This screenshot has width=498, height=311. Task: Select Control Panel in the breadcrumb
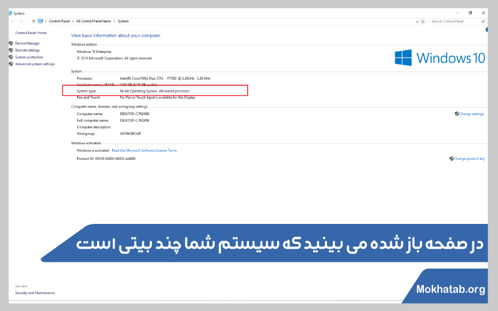pyautogui.click(x=59, y=21)
